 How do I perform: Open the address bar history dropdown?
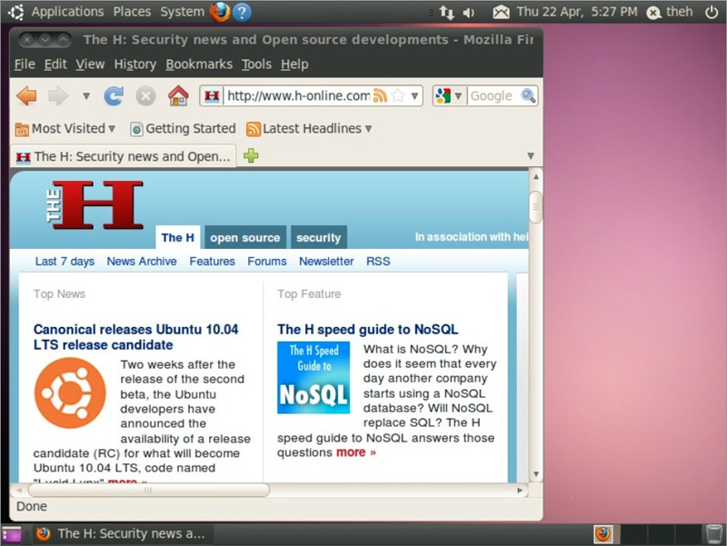coord(414,96)
